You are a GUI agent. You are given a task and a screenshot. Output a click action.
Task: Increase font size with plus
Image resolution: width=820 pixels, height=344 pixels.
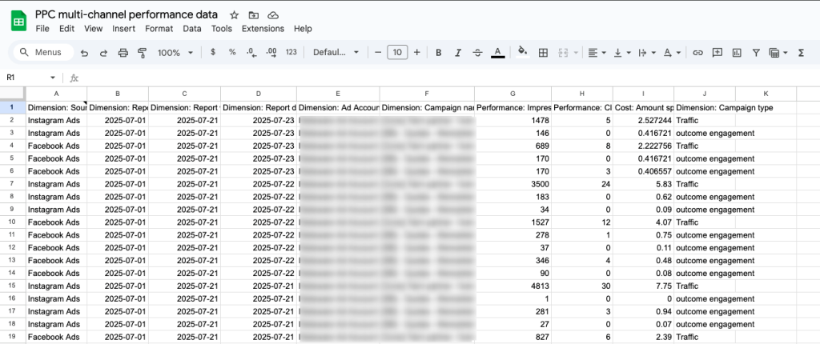pos(416,52)
